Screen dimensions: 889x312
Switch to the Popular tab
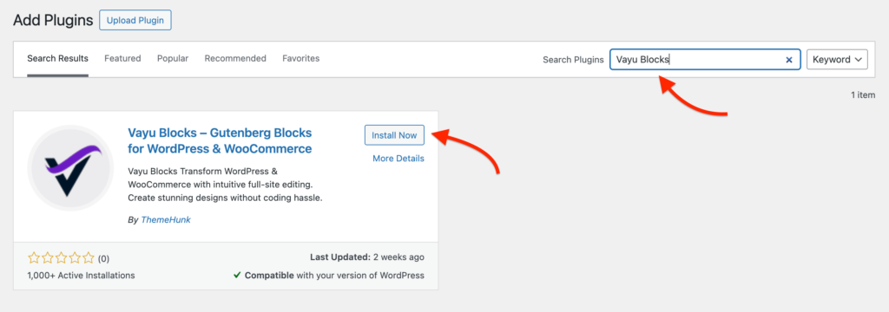(x=173, y=58)
